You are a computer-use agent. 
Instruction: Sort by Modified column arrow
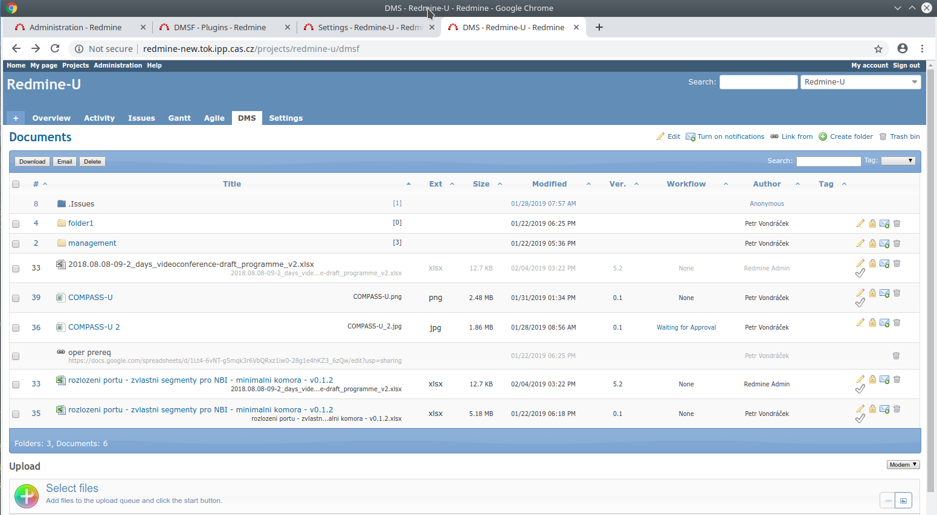point(588,184)
